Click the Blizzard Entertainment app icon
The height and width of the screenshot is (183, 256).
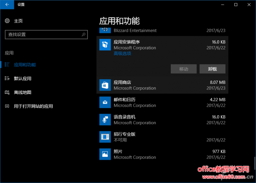pyautogui.click(x=105, y=30)
